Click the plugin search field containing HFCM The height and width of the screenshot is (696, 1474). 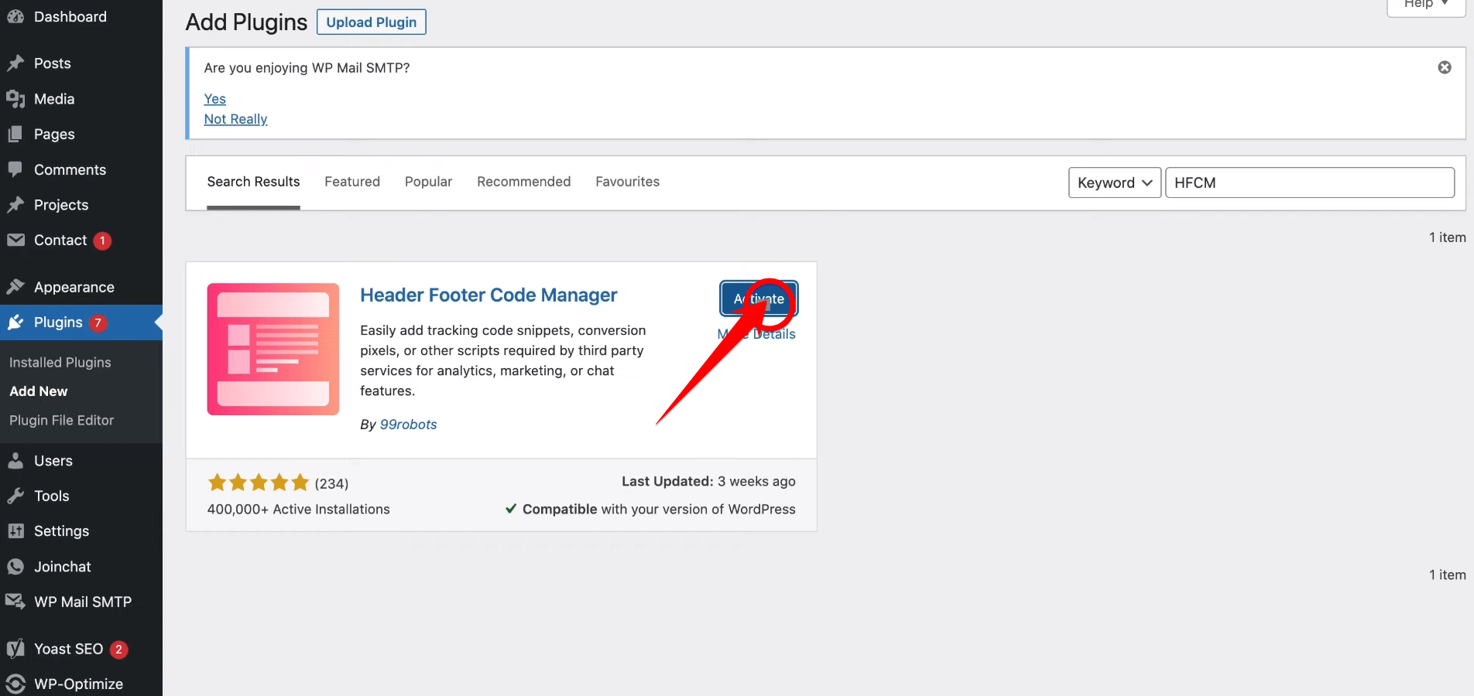click(1309, 183)
